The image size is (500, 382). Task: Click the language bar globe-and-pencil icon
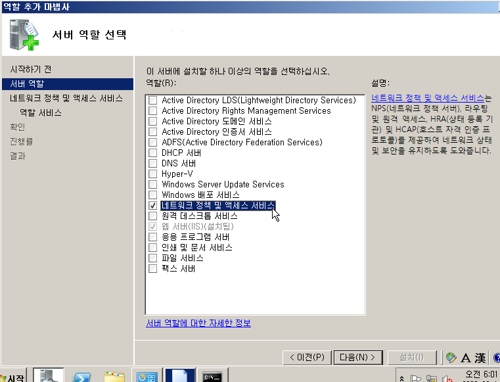pyautogui.click(x=451, y=358)
